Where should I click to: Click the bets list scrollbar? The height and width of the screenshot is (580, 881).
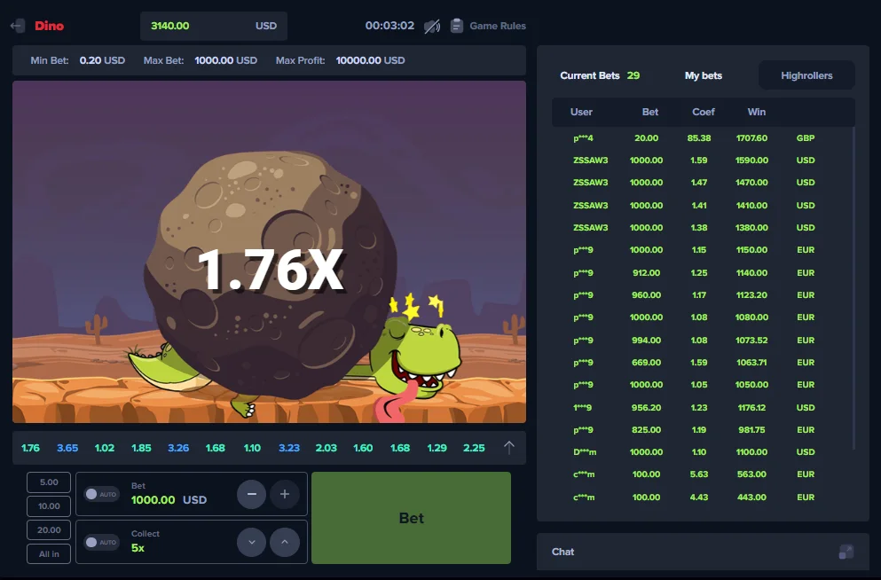(853, 288)
